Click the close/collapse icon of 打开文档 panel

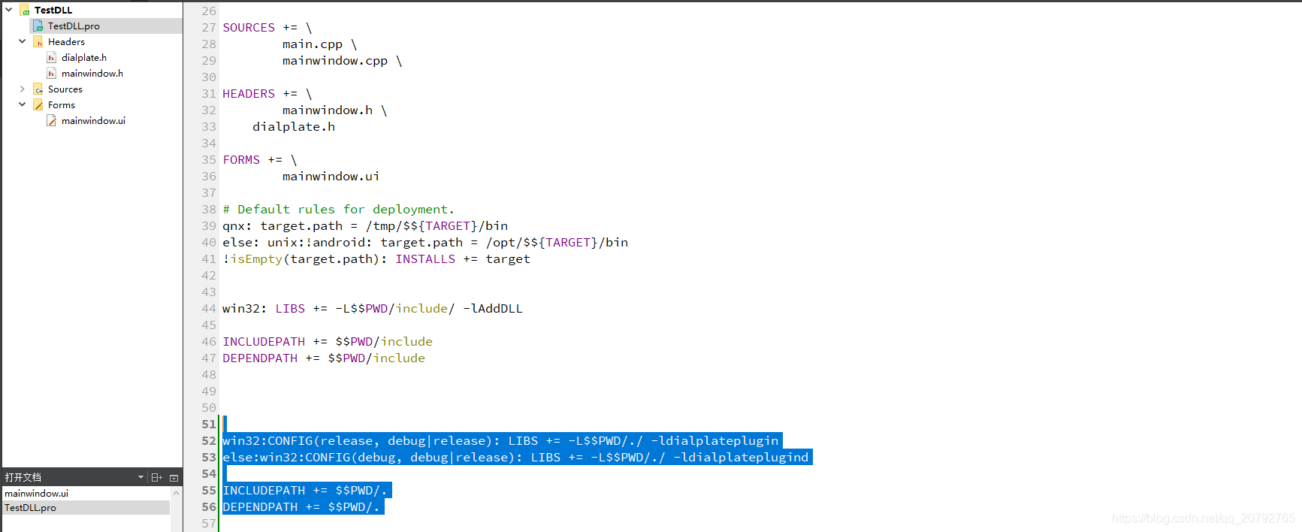click(174, 477)
